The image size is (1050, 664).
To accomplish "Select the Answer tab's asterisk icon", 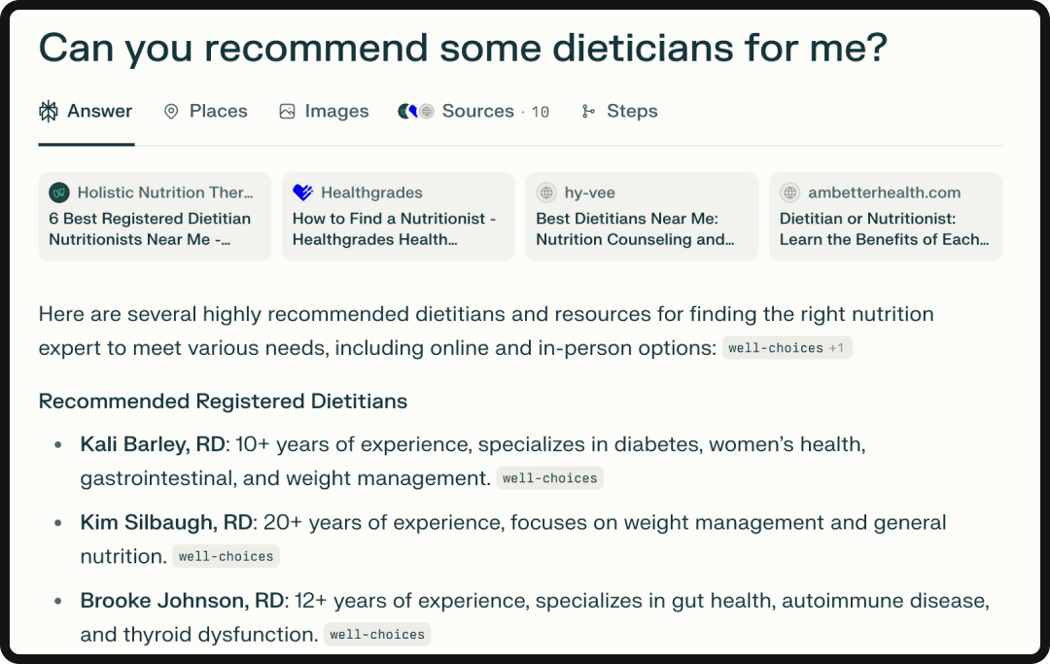I will (x=47, y=111).
